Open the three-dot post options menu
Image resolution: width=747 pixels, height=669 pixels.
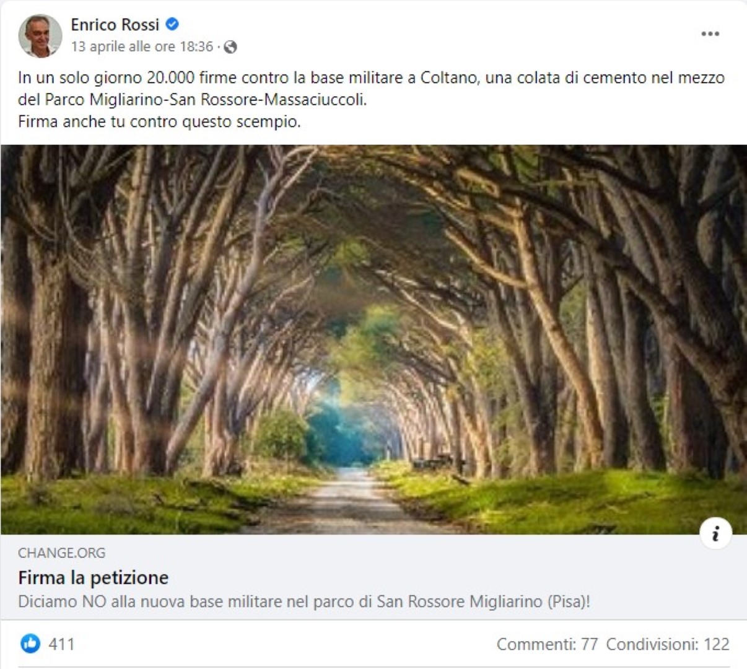[x=710, y=33]
